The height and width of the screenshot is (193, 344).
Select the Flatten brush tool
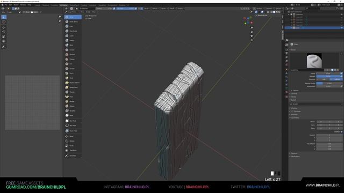pos(73,60)
